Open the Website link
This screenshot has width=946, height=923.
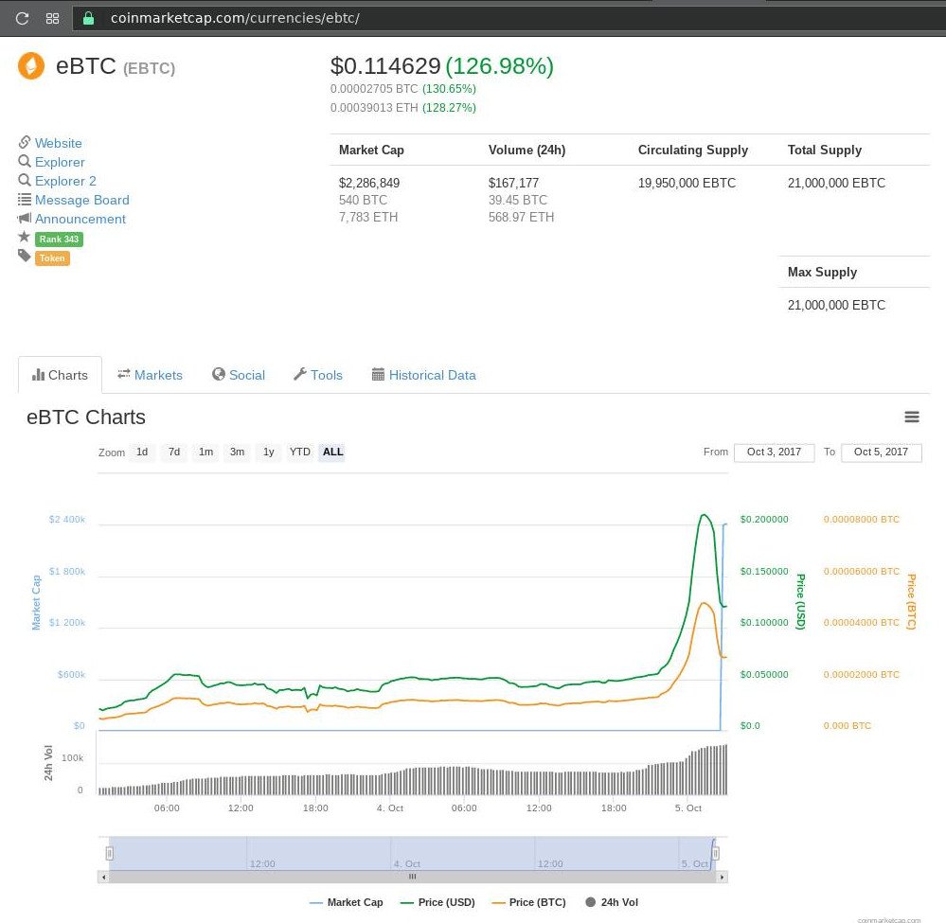tap(58, 143)
